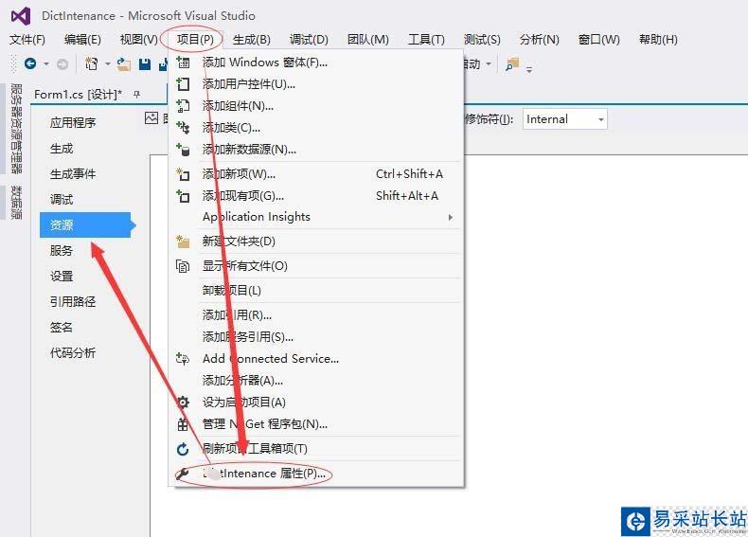Click the Find in Files toolbar icon
This screenshot has width=748, height=537.
click(x=512, y=64)
